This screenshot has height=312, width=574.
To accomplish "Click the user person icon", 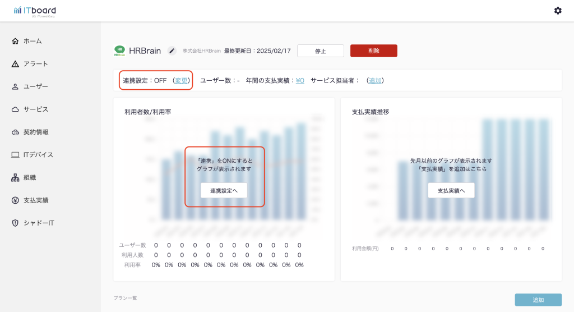I will point(15,86).
